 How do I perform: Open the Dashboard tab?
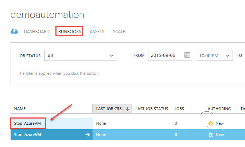37,32
